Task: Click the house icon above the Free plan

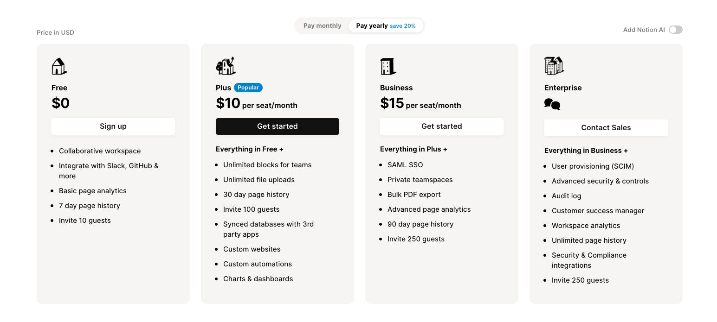Action: point(59,66)
